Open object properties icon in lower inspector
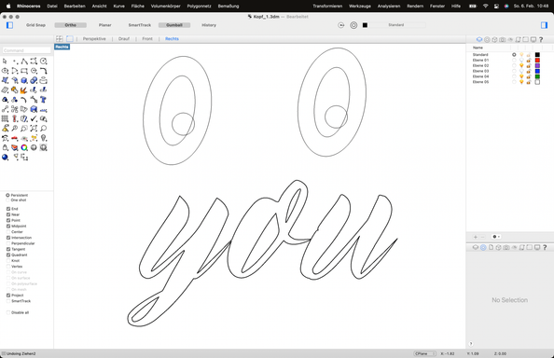Viewport: 554px width, 358px height. click(x=483, y=247)
